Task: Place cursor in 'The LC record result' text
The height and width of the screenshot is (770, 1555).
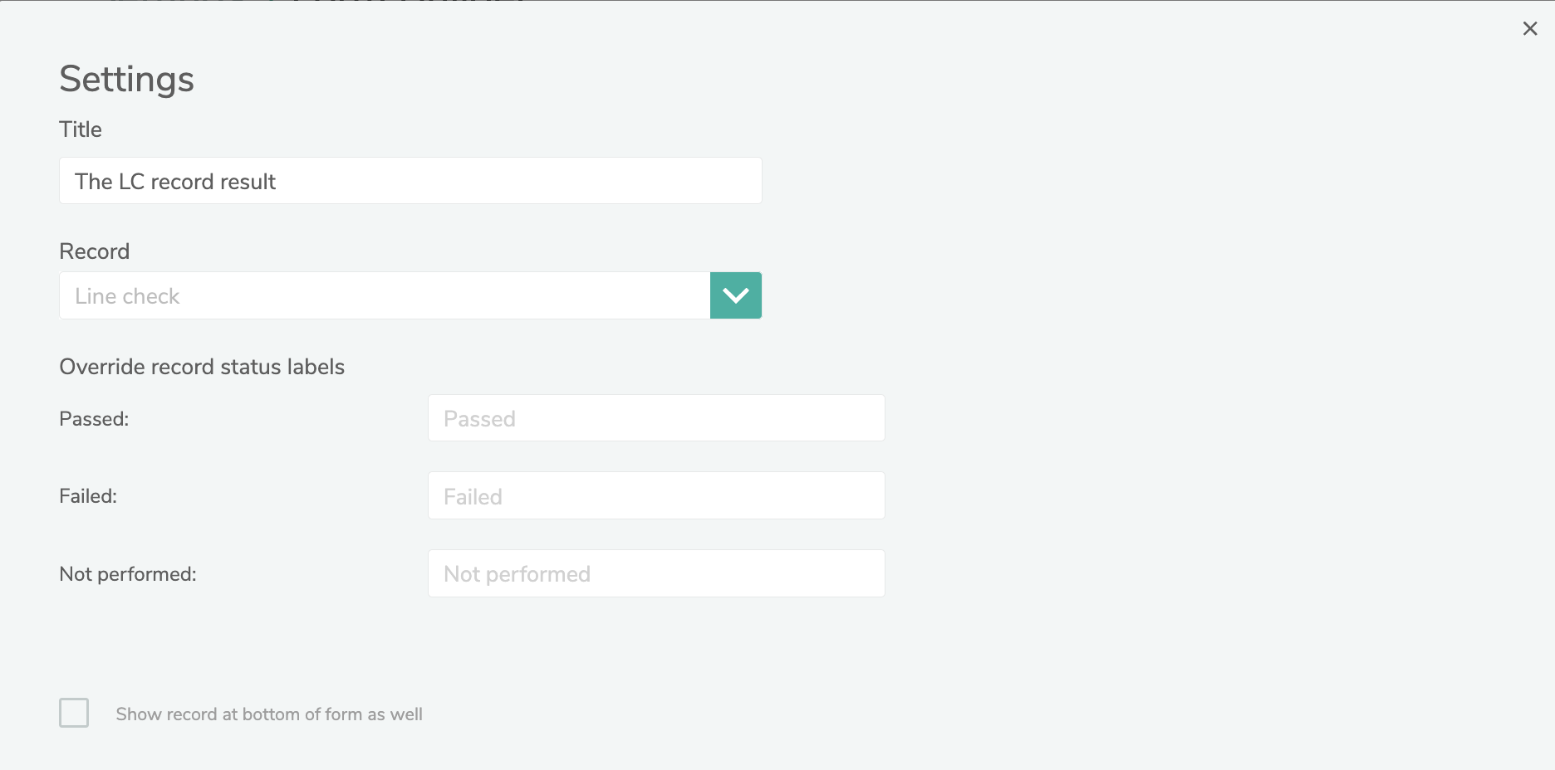Action: click(x=175, y=182)
